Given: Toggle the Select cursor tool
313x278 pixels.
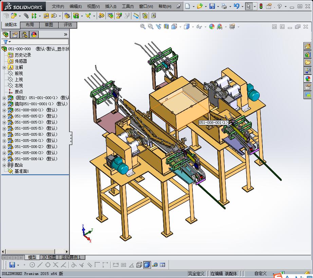Looking at the screenshot, I should 249,6.
